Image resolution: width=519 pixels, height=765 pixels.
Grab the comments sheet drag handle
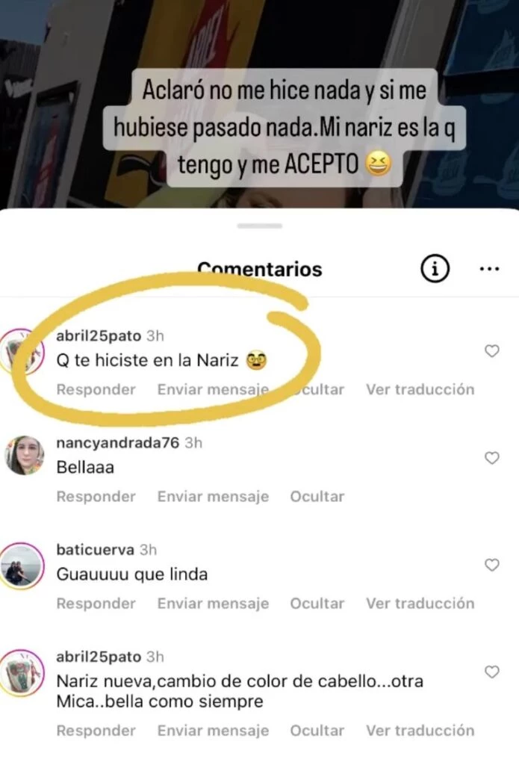[260, 226]
